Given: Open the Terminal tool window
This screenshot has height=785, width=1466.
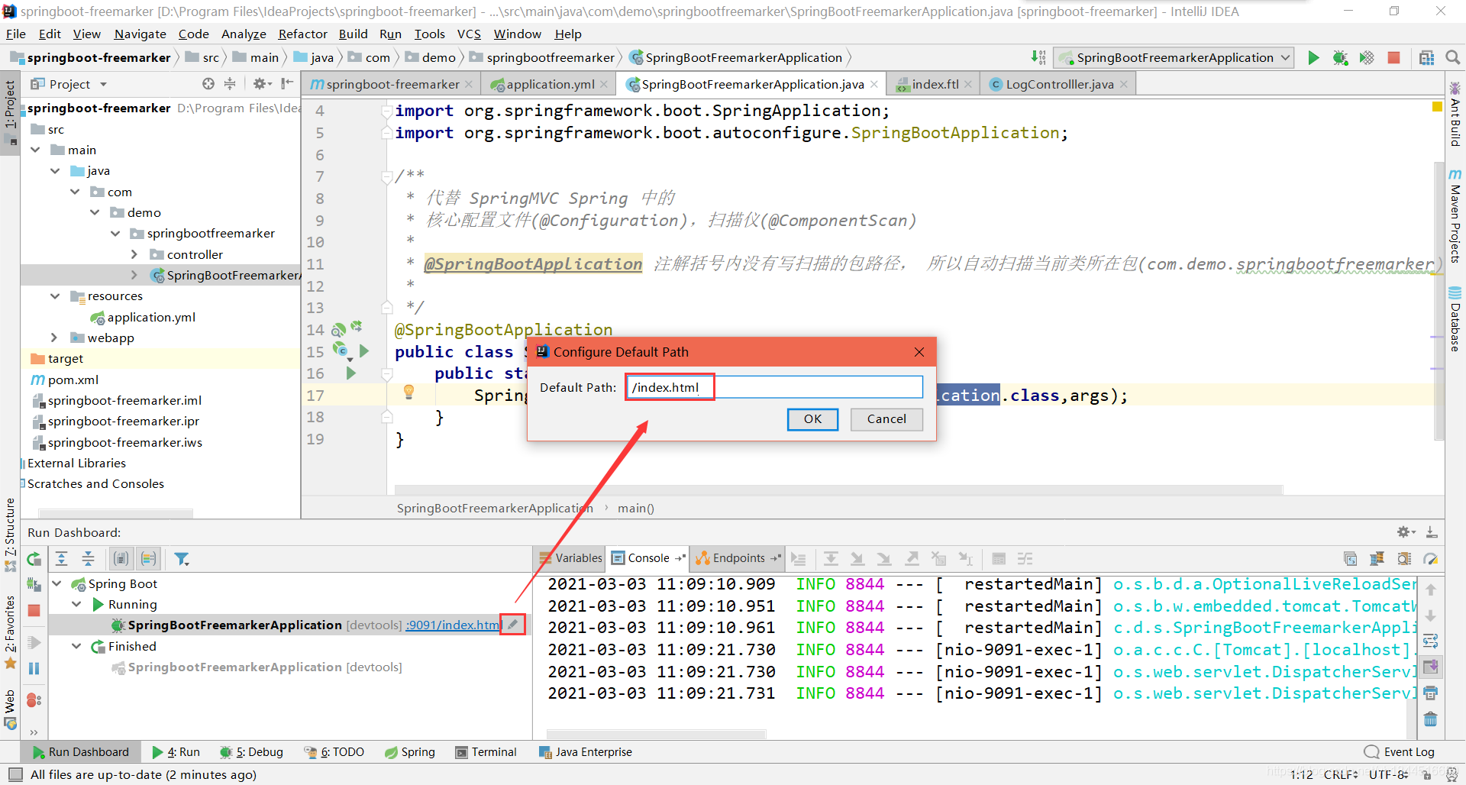Looking at the screenshot, I should [x=486, y=752].
